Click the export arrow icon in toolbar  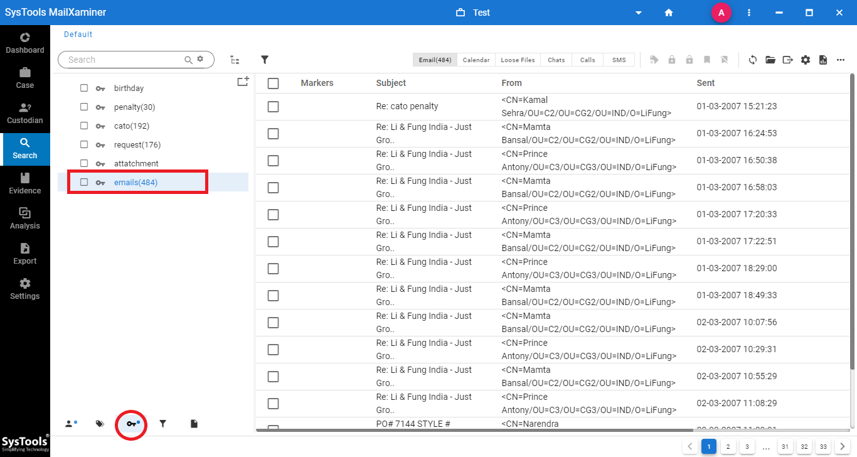(788, 60)
